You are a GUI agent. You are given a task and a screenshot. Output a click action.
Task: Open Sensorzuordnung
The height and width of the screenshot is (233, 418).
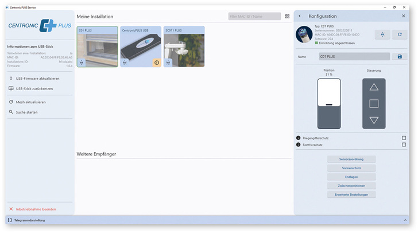pyautogui.click(x=351, y=159)
